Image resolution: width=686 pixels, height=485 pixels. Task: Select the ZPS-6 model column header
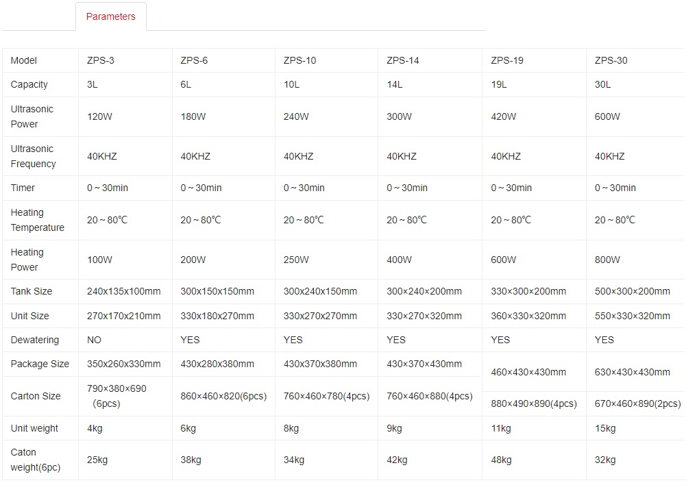click(x=194, y=60)
